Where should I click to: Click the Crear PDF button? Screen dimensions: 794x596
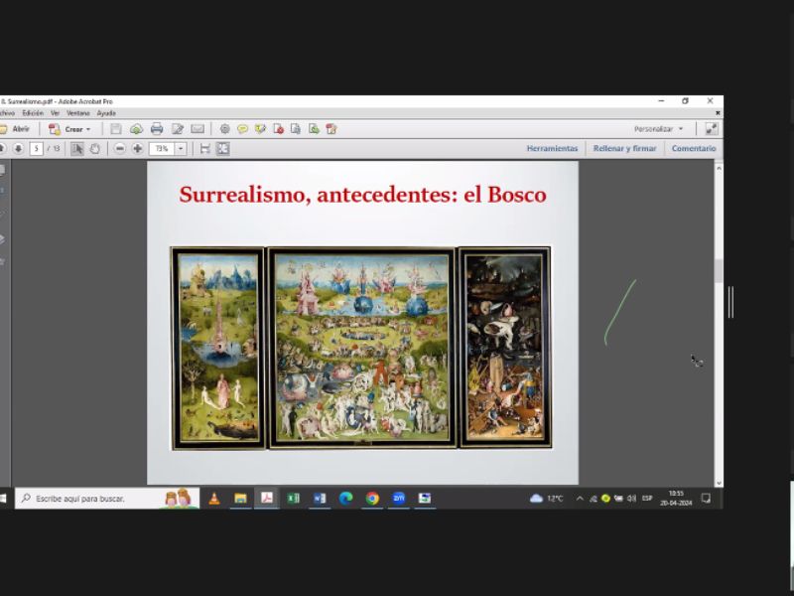click(69, 129)
